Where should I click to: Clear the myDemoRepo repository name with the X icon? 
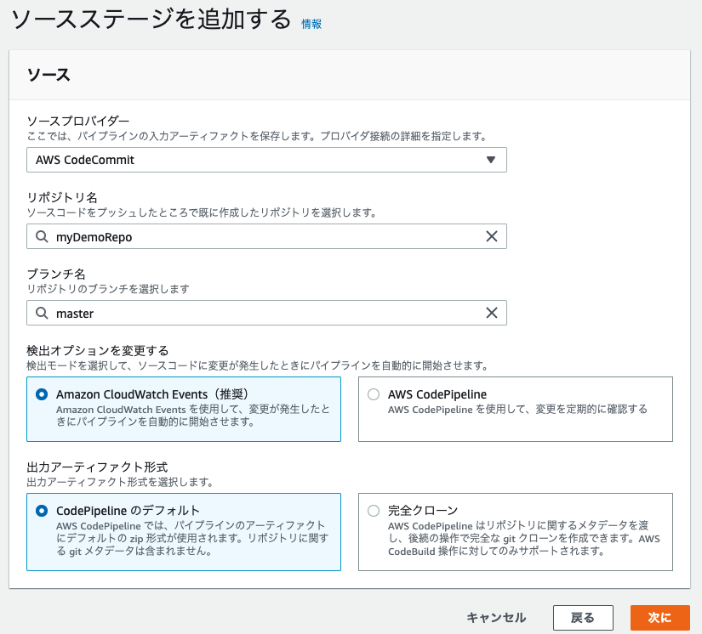[491, 236]
